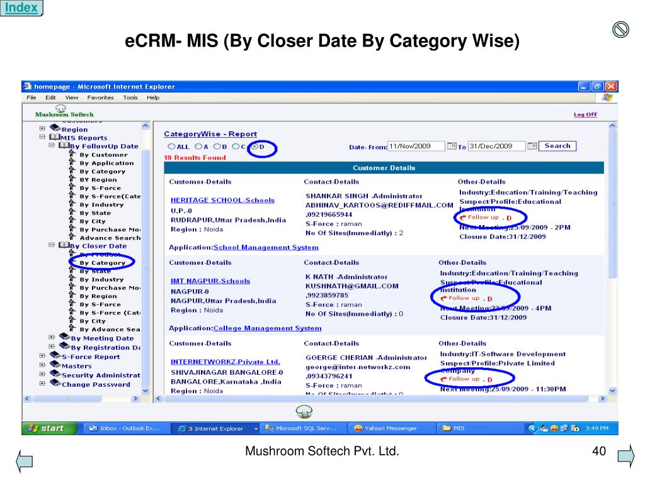
Task: Open the File menu
Action: (31, 97)
